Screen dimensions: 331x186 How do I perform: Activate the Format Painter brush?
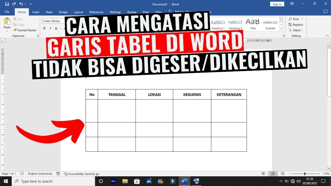click(25, 30)
